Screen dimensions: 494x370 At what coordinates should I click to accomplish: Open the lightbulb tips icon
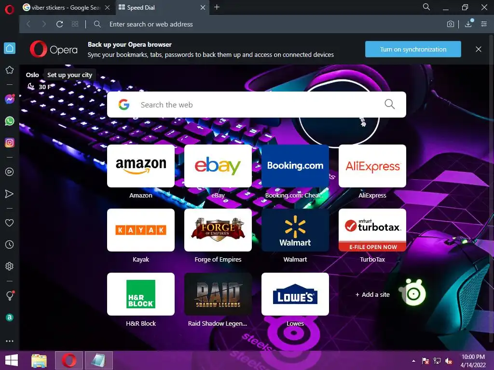[10, 296]
